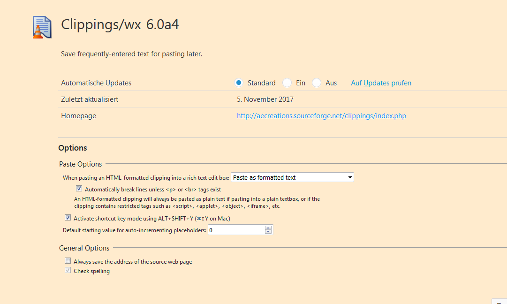
Task: Toggle Activate shortcut key mode checkbox
Action: coord(68,218)
